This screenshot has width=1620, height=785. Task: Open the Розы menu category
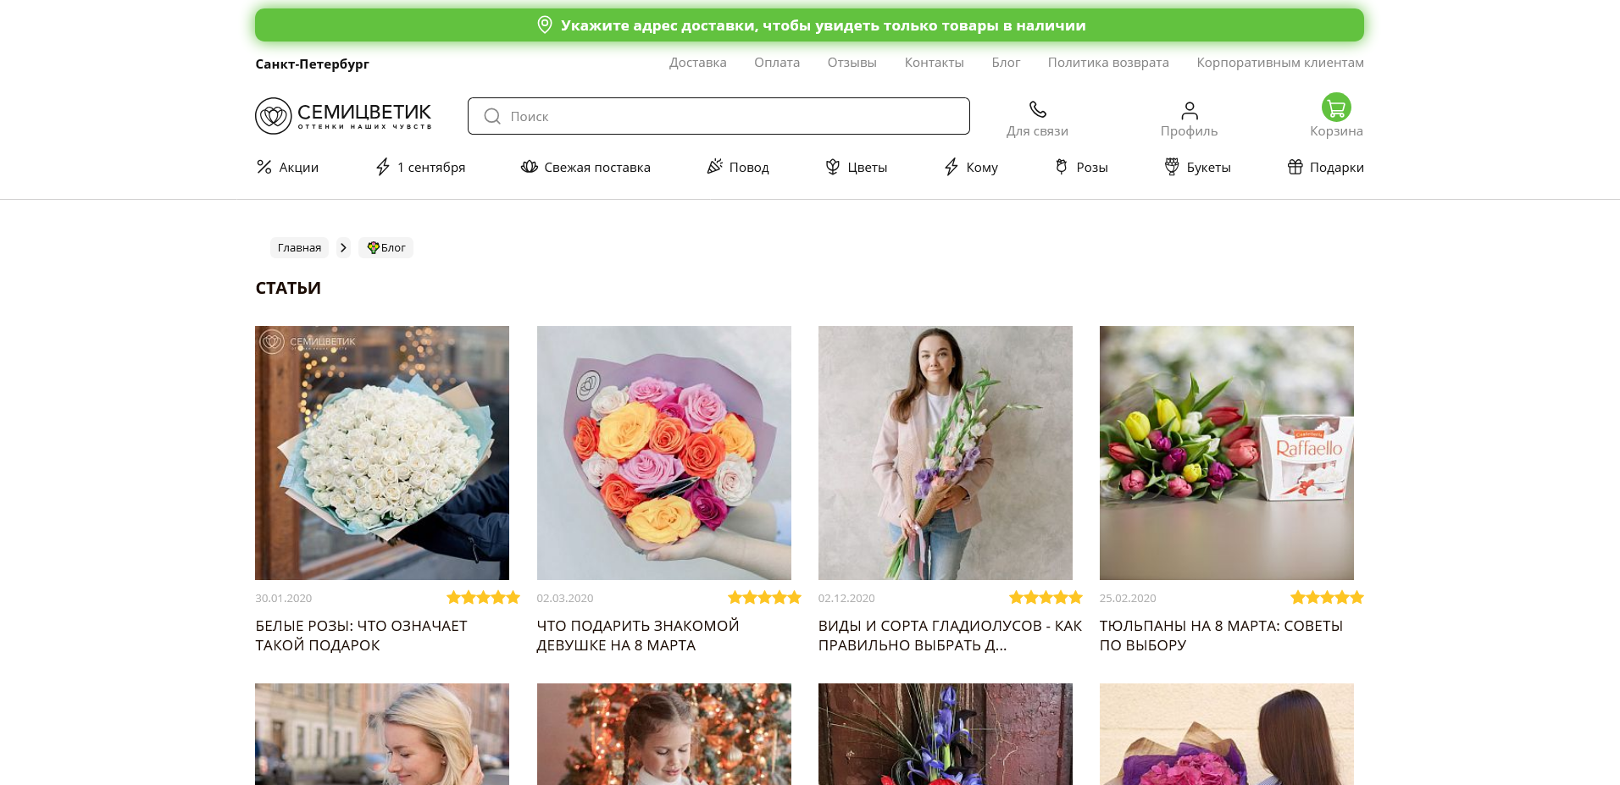point(1081,168)
